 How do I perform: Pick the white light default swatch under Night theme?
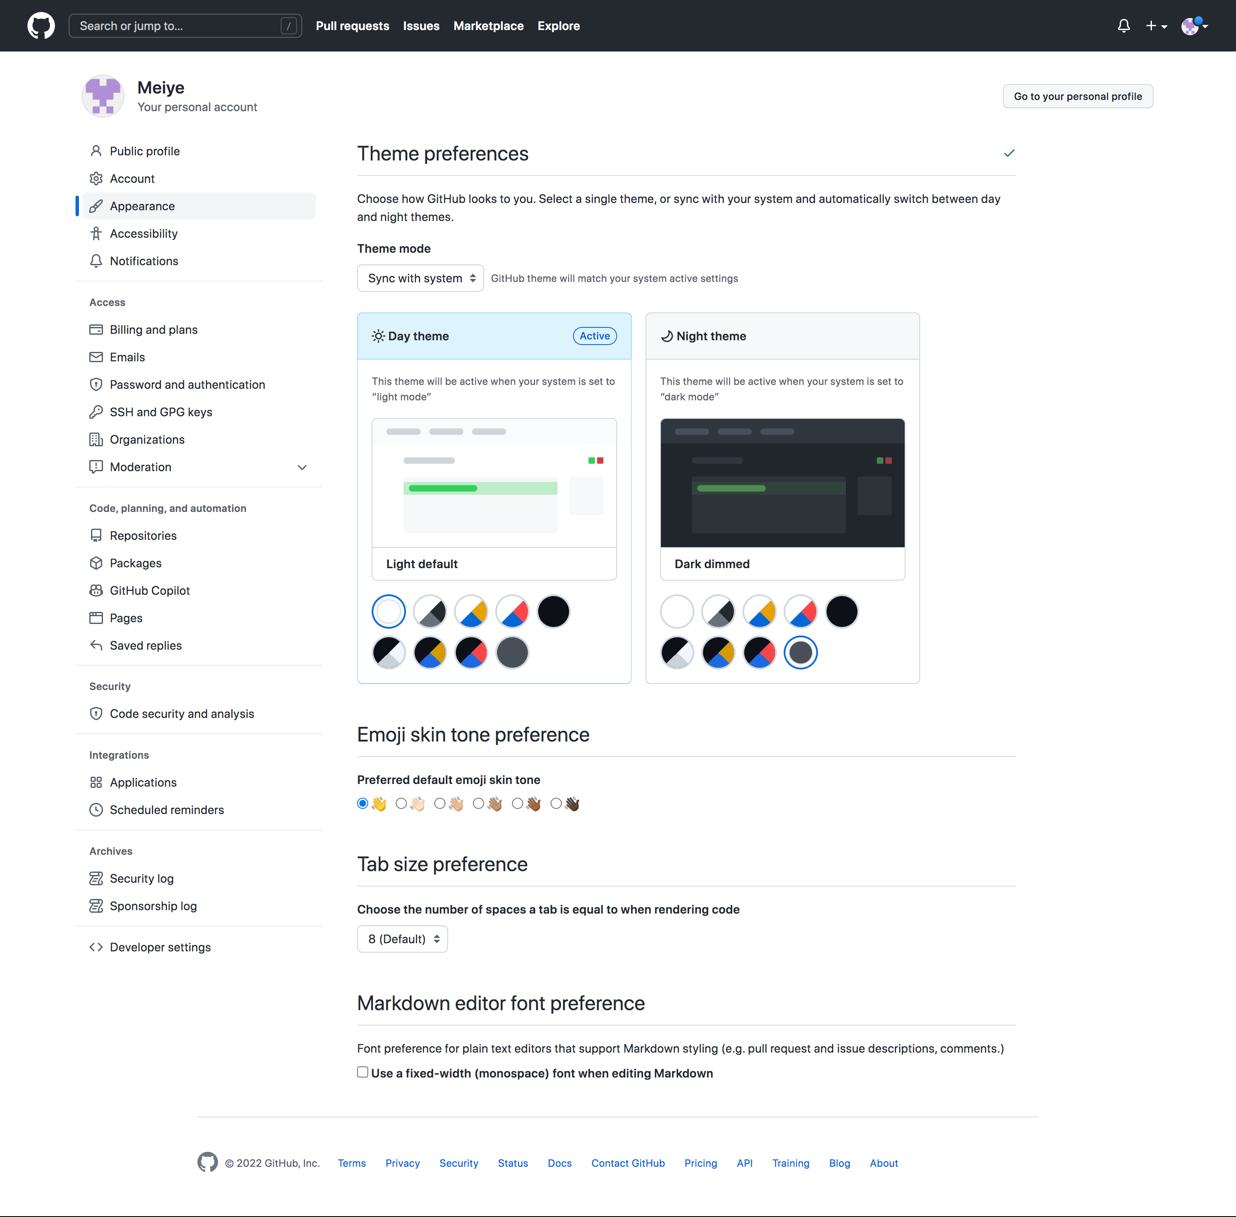tap(677, 612)
